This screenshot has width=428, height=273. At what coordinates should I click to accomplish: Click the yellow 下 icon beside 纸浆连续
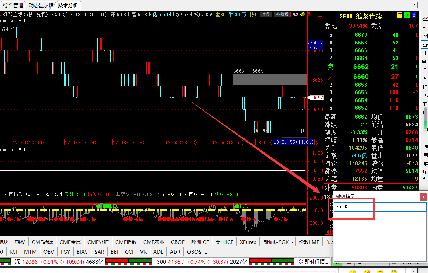coord(400,15)
